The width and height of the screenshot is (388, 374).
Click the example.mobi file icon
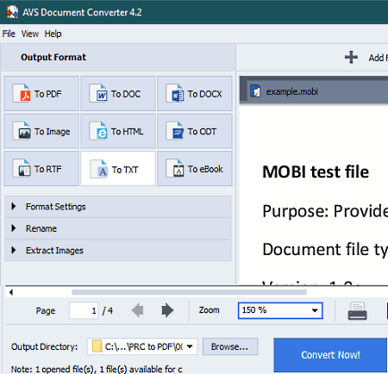255,91
